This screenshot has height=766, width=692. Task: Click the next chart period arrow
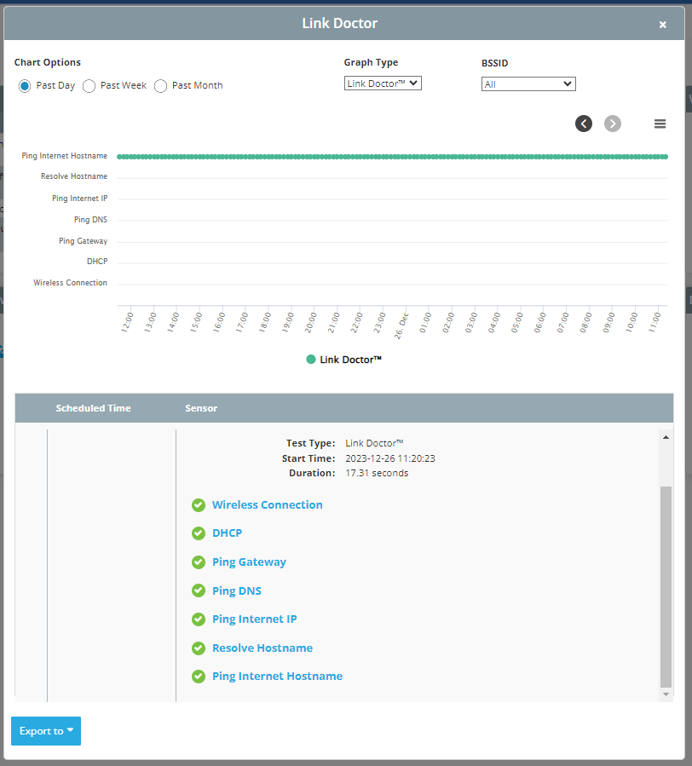point(613,124)
